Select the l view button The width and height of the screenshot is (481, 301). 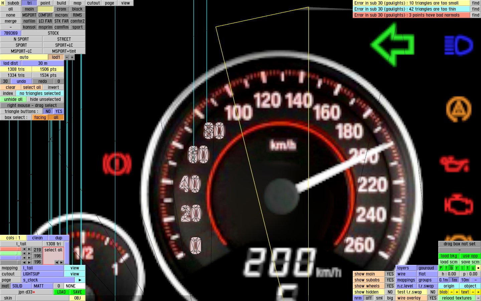click(462, 268)
